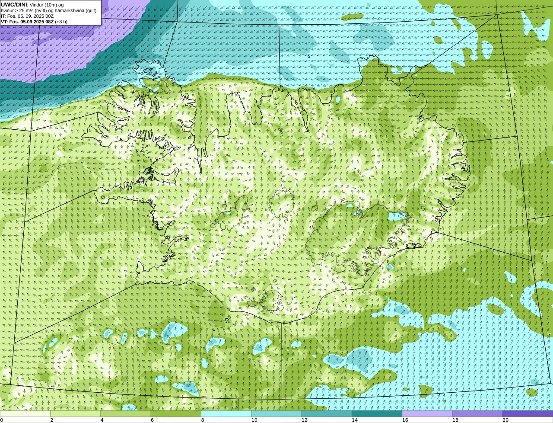Screen dimensions: 553x423
Task: Click the olive green 6–8 m/s legend swatch
Action: click(176, 413)
